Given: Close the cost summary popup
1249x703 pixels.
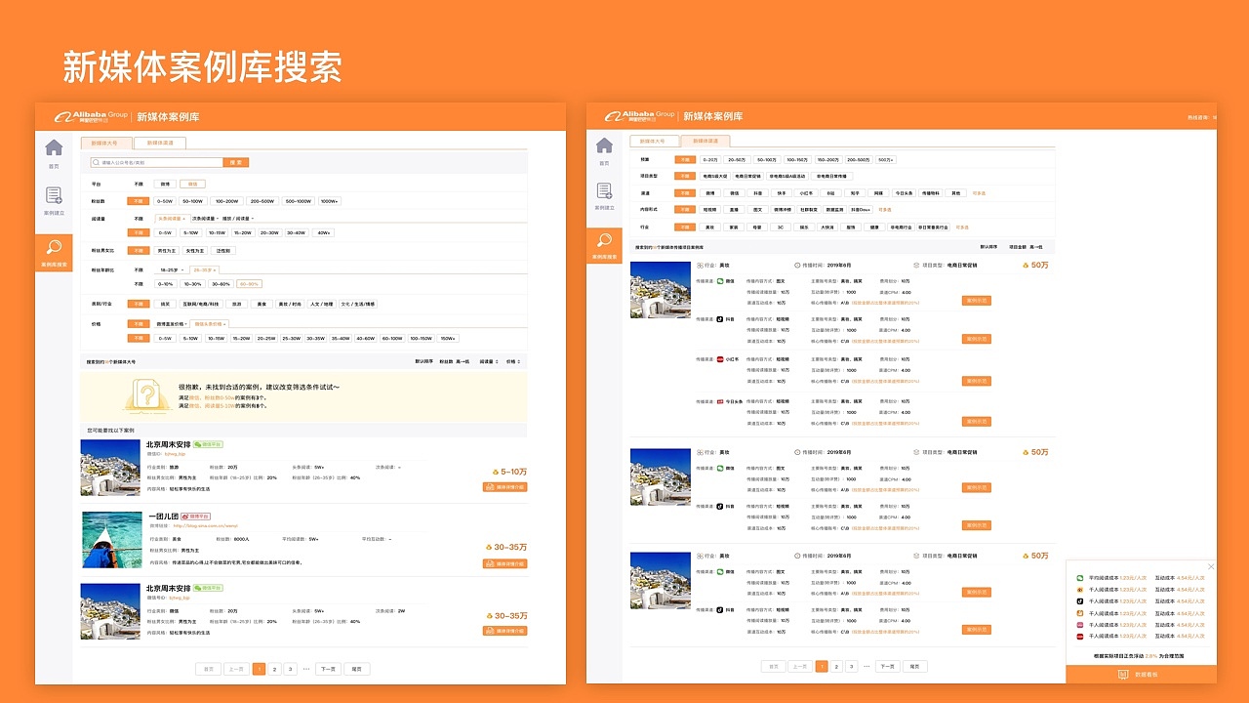Looking at the screenshot, I should point(1211,566).
